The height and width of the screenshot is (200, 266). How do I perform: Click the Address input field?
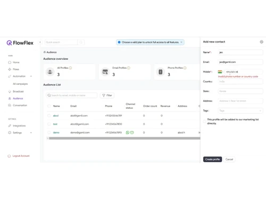(x=240, y=101)
